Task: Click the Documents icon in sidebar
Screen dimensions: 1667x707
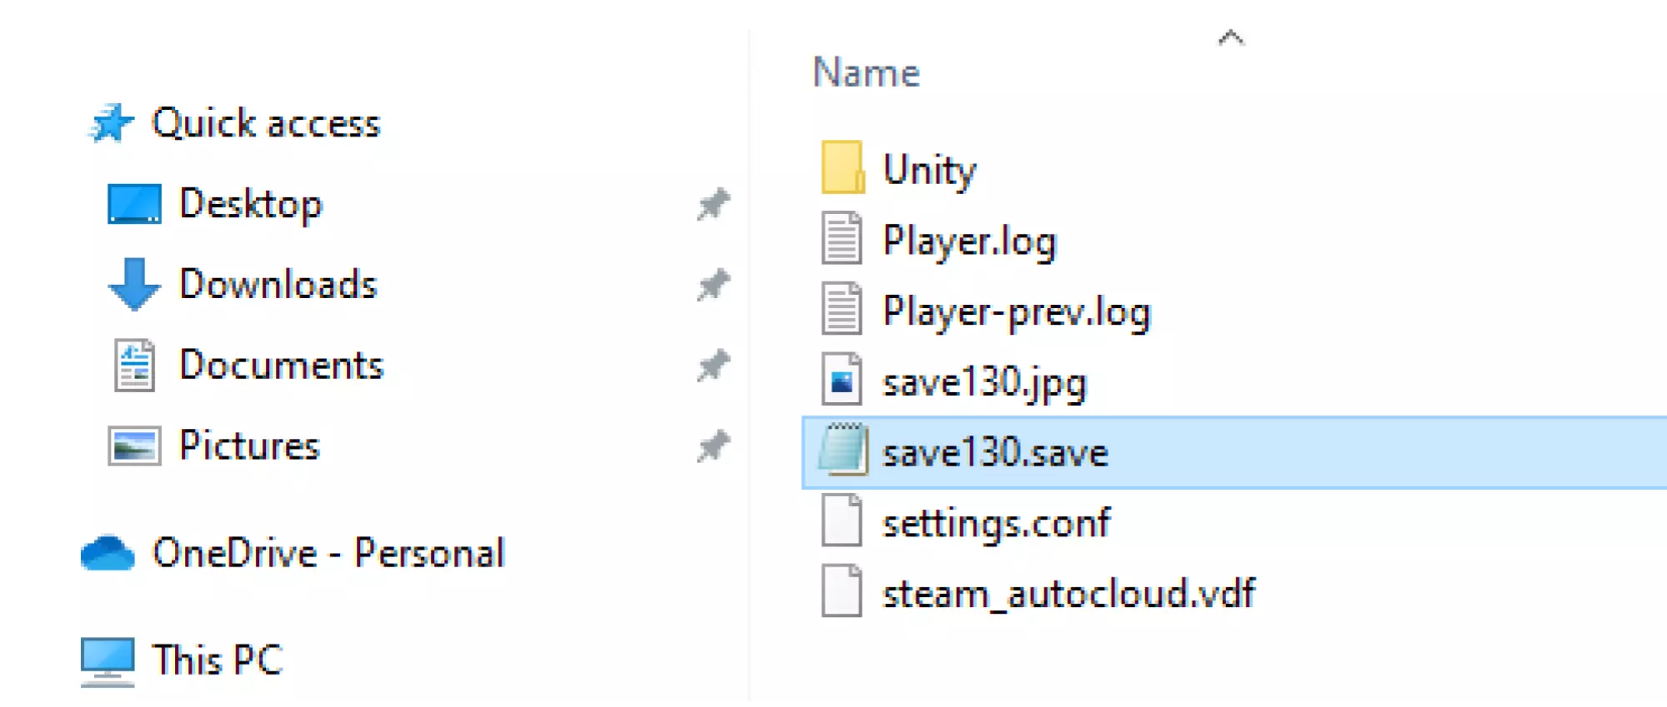Action: click(x=134, y=365)
